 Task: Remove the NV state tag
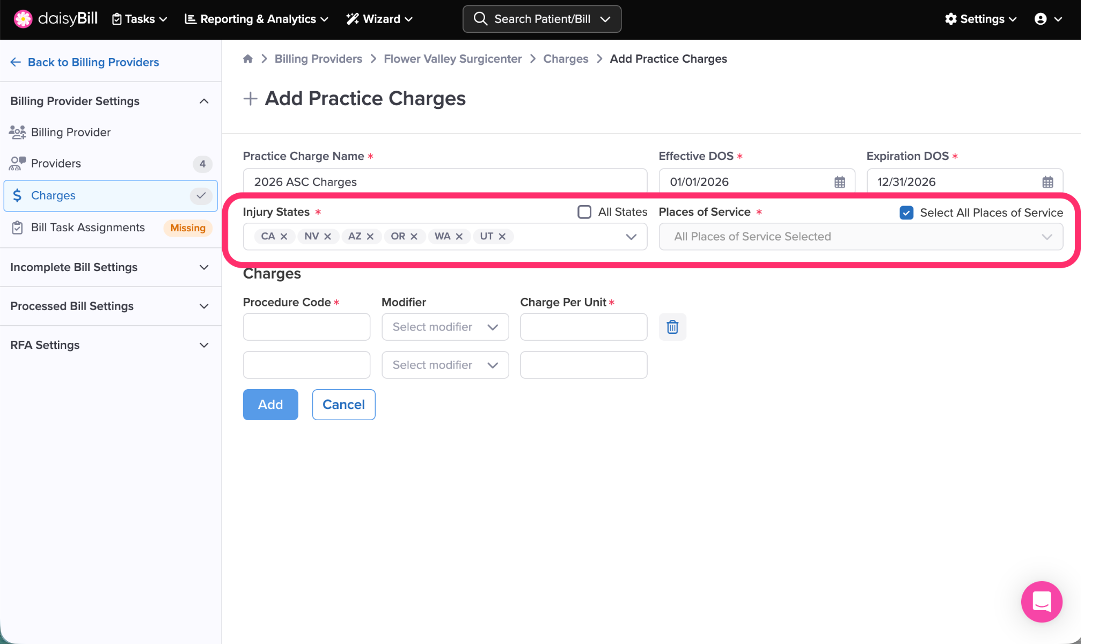point(327,237)
